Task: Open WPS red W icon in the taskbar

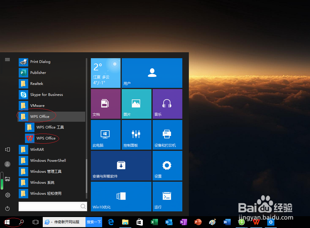Action: 256,222
